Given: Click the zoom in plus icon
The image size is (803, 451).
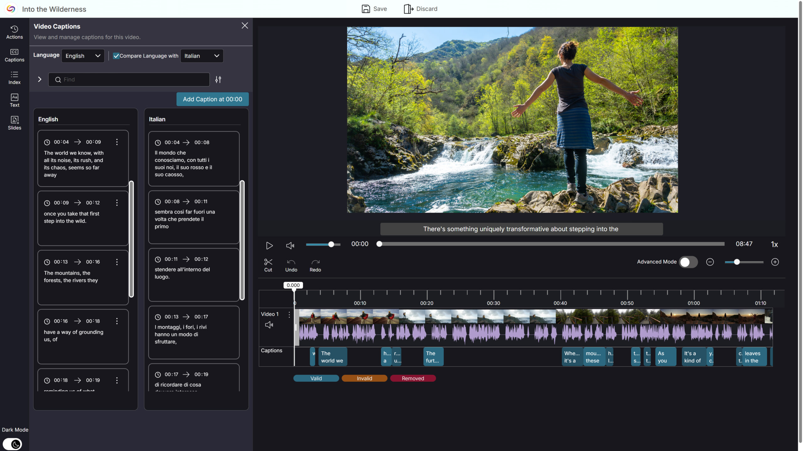Looking at the screenshot, I should point(775,262).
